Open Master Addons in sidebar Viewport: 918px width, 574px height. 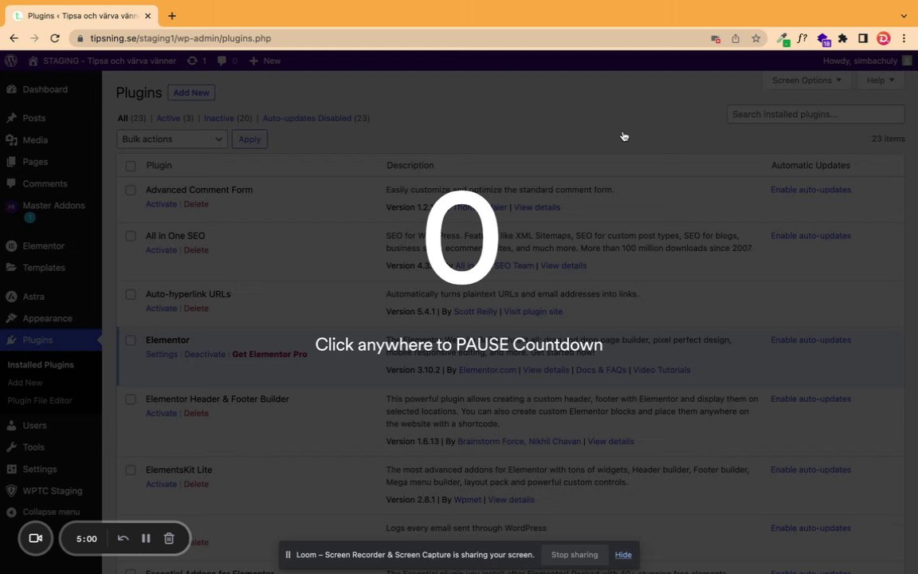coord(53,206)
